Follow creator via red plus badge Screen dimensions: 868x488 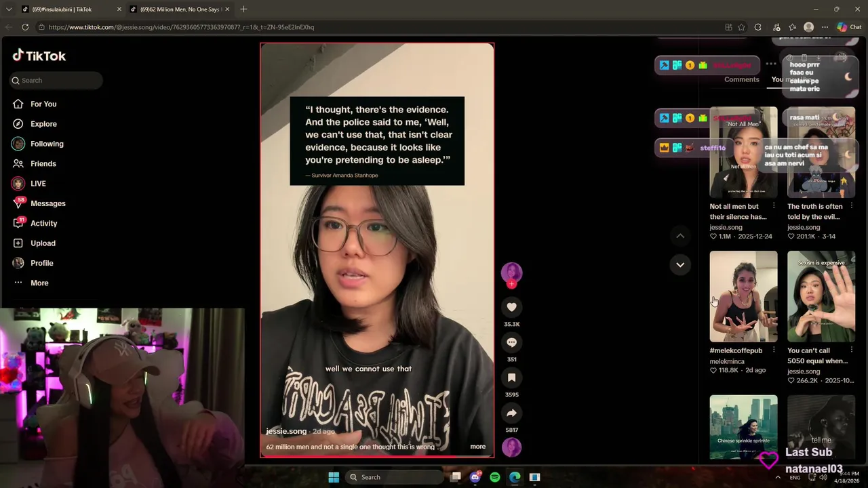coord(511,284)
